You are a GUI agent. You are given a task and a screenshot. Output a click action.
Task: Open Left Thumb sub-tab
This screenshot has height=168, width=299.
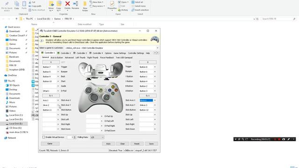[x=80, y=57]
